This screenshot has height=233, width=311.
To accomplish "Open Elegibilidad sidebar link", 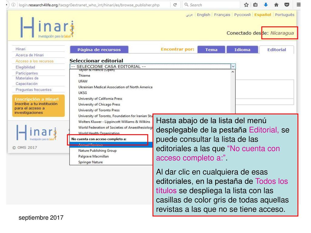I will (x=25, y=67).
